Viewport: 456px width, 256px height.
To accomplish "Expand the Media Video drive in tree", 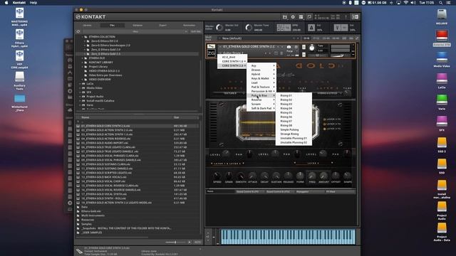I will click(x=81, y=88).
